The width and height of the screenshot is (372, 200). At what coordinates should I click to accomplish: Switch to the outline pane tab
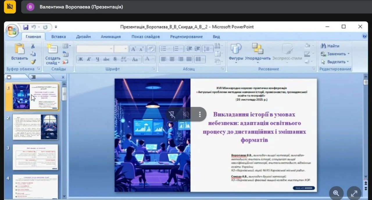coord(34,77)
